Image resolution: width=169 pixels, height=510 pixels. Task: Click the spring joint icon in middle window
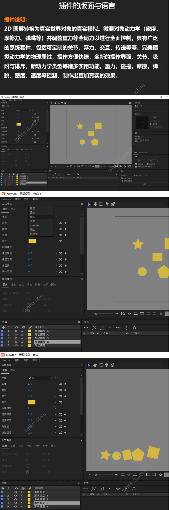tap(118, 328)
